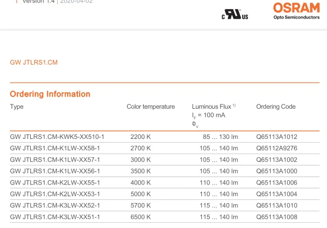327x228 pixels.
Task: Click ordering code Q65113A1000
Action: coord(276,171)
